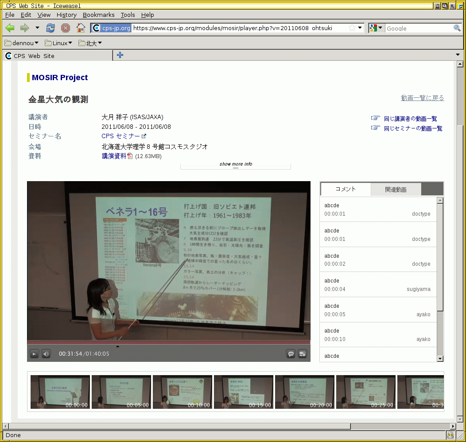This screenshot has height=442, width=466.
Task: Select the CPS Web Site tab
Action: [x=58, y=55]
